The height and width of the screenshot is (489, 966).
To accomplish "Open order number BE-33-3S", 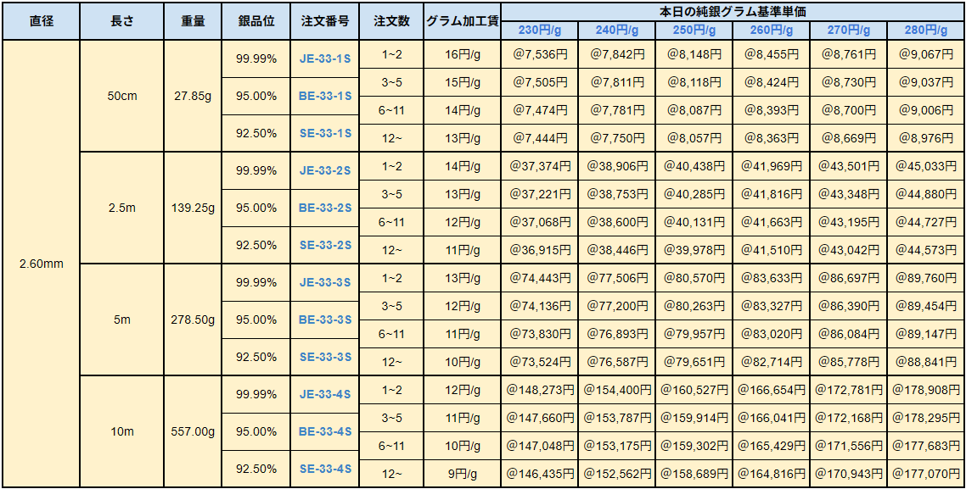I will click(325, 320).
